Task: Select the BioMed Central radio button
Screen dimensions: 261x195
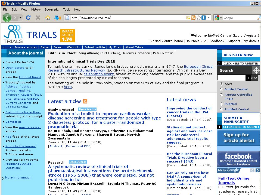Action: click(x=221, y=89)
